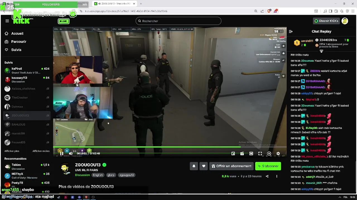Screen dimensions: 357x200
Task: Enter fullscreen video mode
Action: pos(260,154)
